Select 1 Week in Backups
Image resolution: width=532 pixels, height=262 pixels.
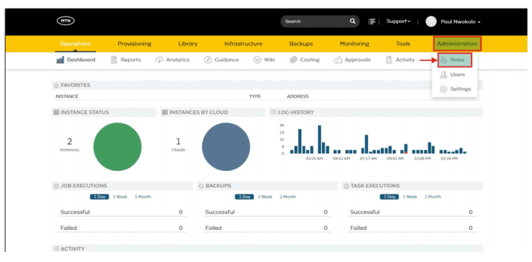pos(265,197)
